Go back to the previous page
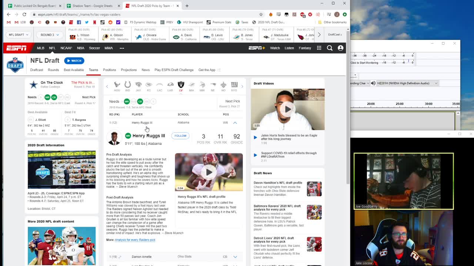This screenshot has width=474, height=266. [x=9, y=14]
